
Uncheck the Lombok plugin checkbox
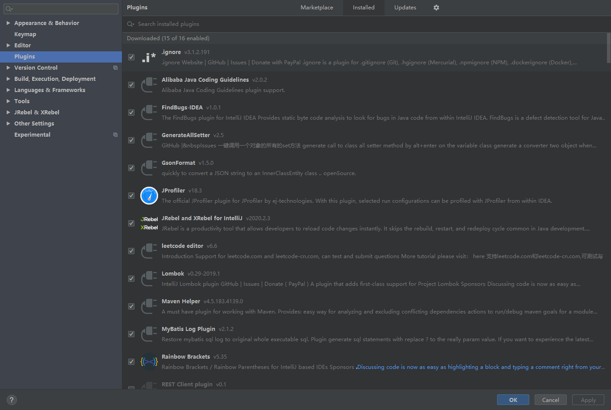click(x=131, y=279)
